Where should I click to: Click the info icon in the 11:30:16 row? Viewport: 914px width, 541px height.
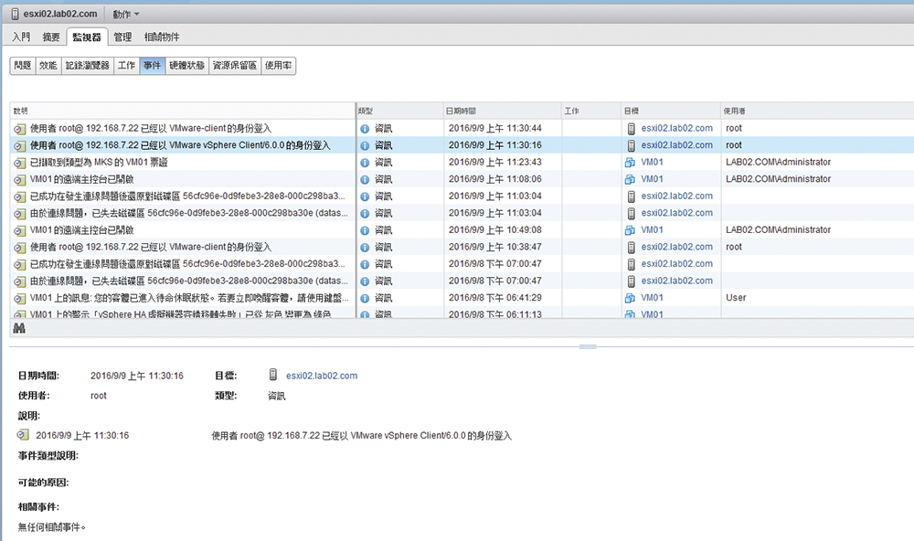pos(365,145)
